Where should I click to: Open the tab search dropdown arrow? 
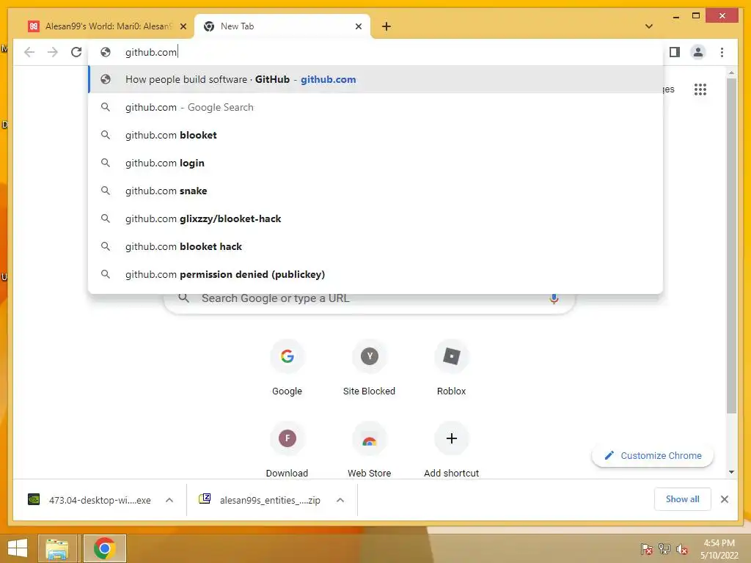649,26
